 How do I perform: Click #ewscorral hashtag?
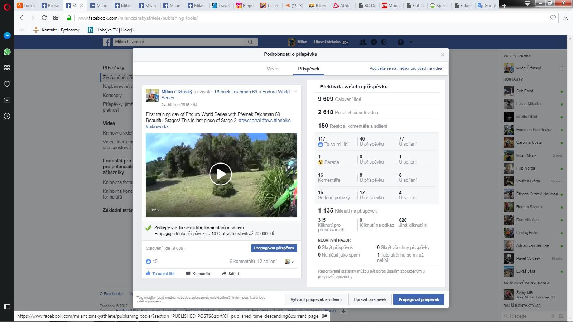pyautogui.click(x=250, y=120)
